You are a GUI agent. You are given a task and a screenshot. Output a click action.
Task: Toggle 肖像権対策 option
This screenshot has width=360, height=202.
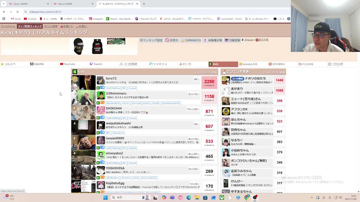pyautogui.click(x=213, y=40)
